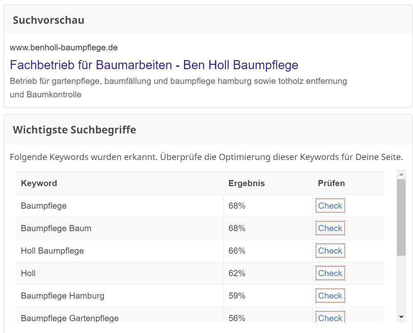Click Check link in the Holl row

pos(330,273)
